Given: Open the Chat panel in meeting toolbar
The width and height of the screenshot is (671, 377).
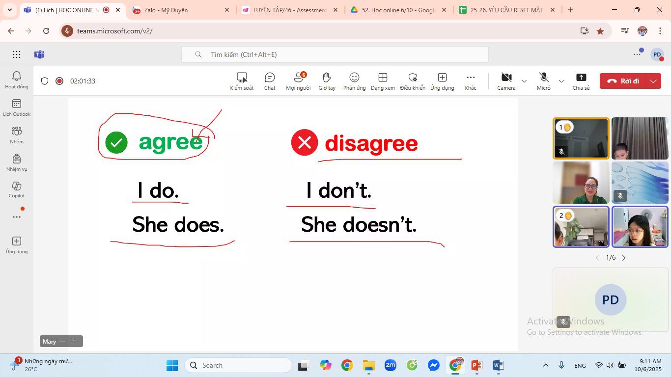Looking at the screenshot, I should click(x=270, y=81).
